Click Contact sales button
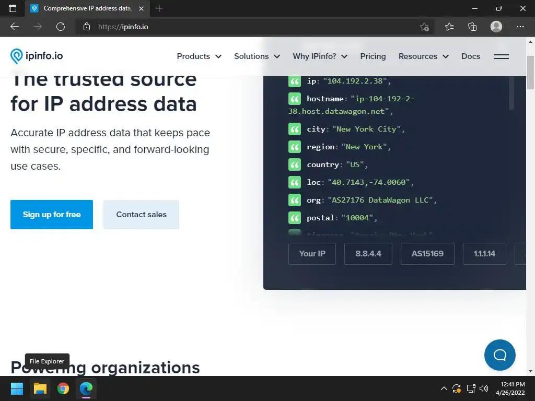This screenshot has width=535, height=401. (141, 215)
